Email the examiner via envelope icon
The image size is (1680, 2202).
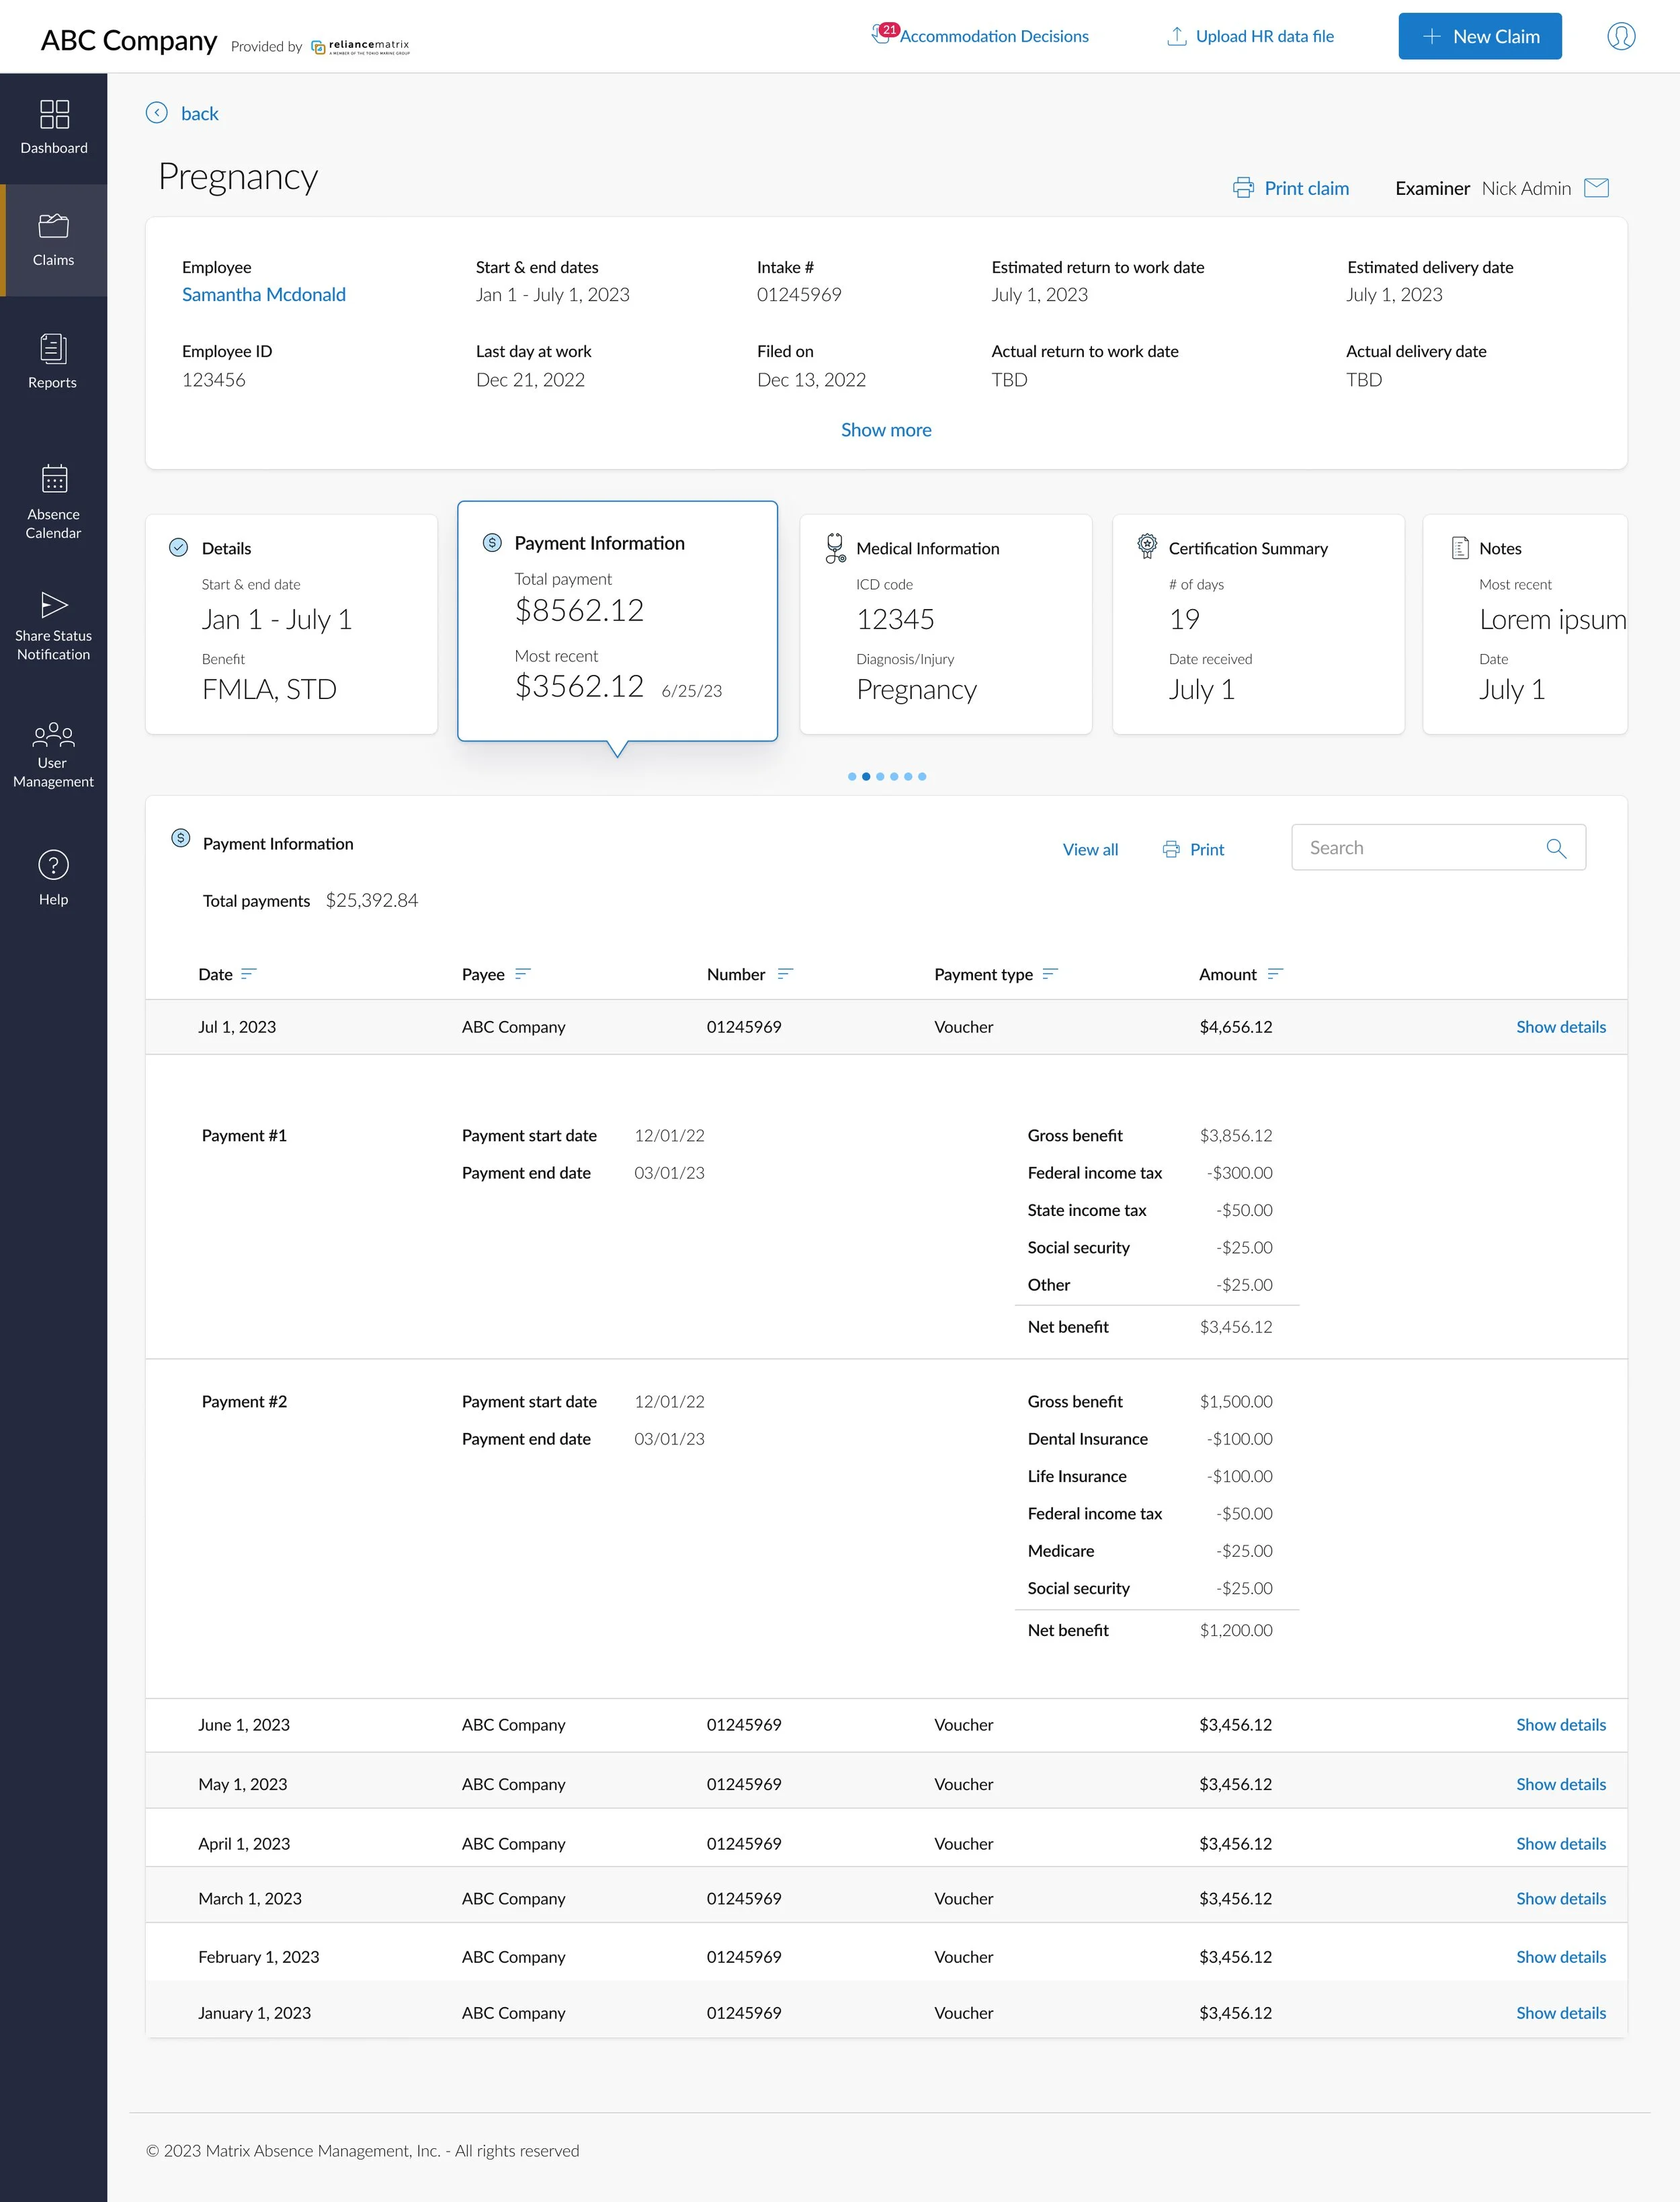(x=1597, y=188)
